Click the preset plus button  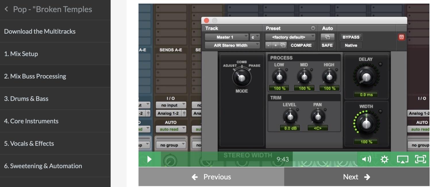pos(275,45)
